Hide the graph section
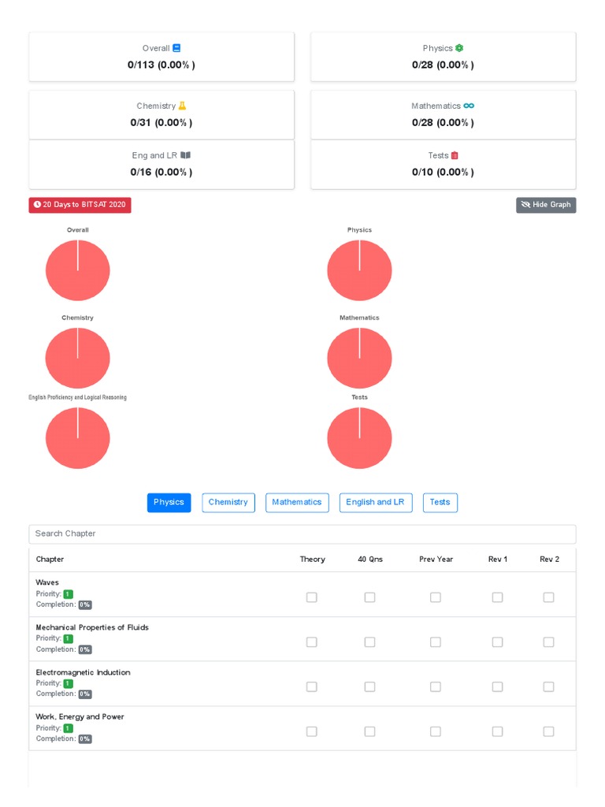This screenshot has width=605, height=807. [x=546, y=205]
